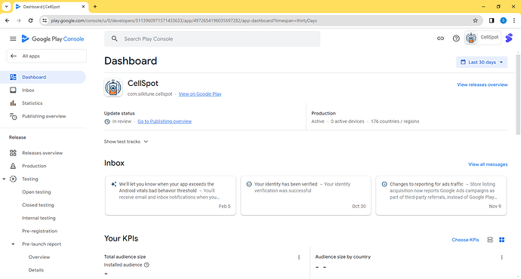521x279 pixels.
Task: Click the page vertical scrollbar
Action: [x=518, y=94]
